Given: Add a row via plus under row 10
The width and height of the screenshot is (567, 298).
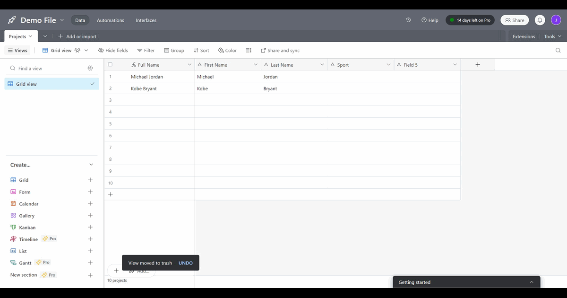Looking at the screenshot, I should (111, 194).
